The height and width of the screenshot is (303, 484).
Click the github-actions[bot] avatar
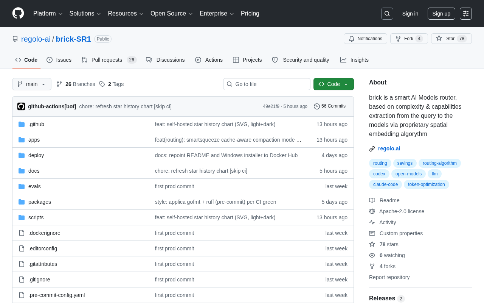(21, 106)
